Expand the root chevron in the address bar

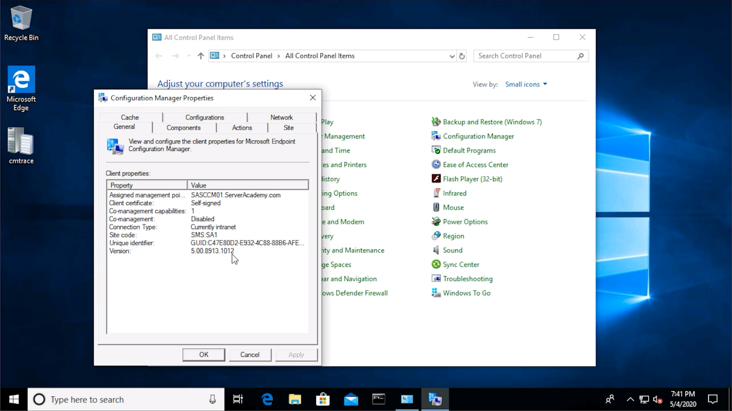pyautogui.click(x=224, y=56)
